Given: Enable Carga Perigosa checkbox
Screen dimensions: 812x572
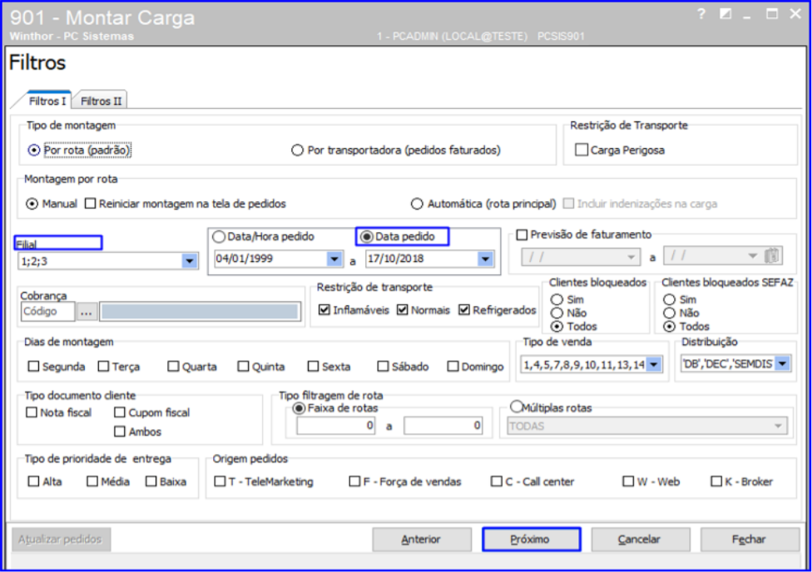Looking at the screenshot, I should 582,150.
